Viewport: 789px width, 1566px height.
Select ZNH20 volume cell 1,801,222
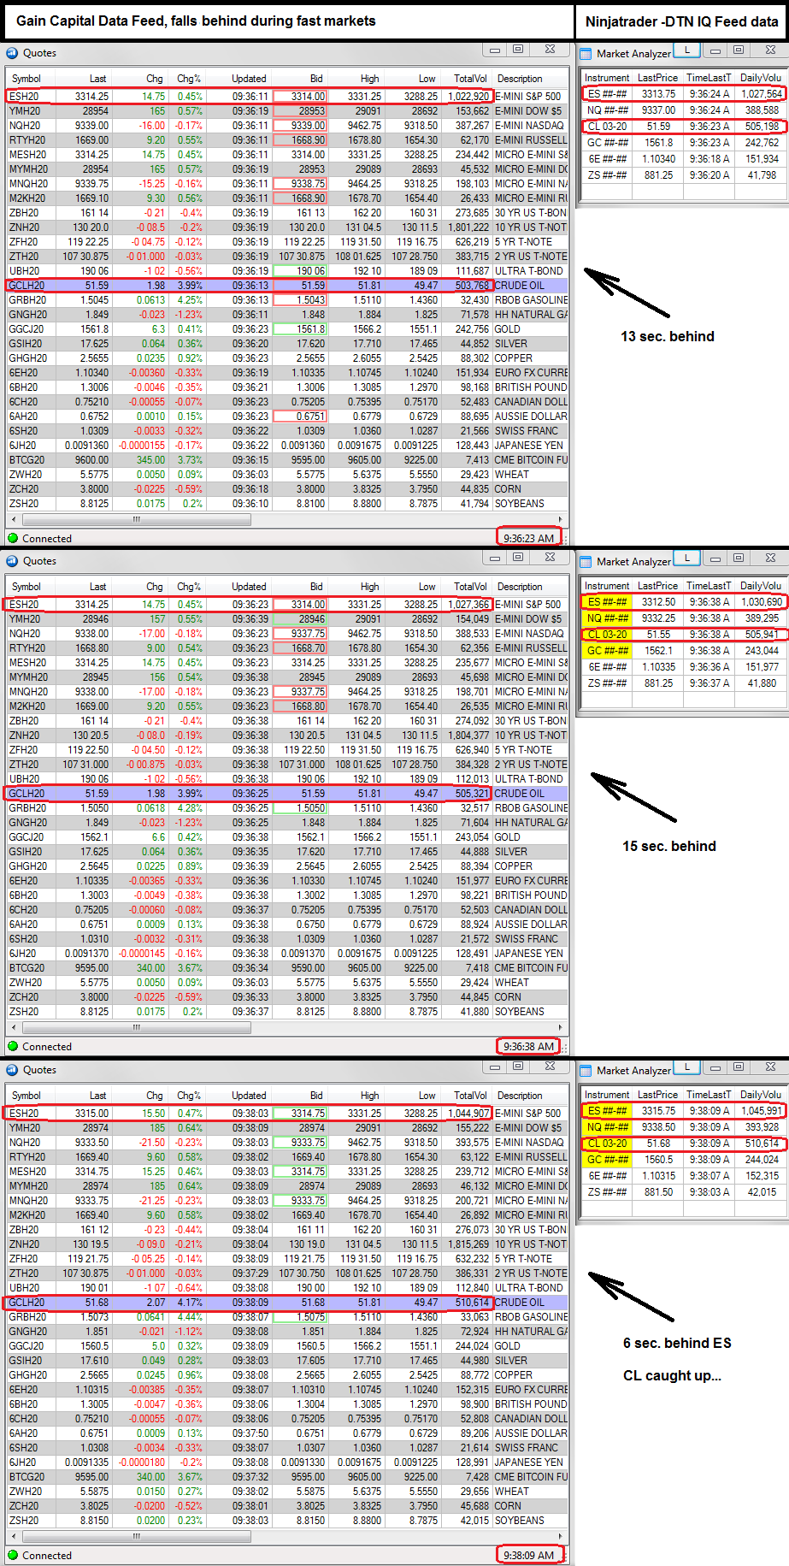click(467, 228)
